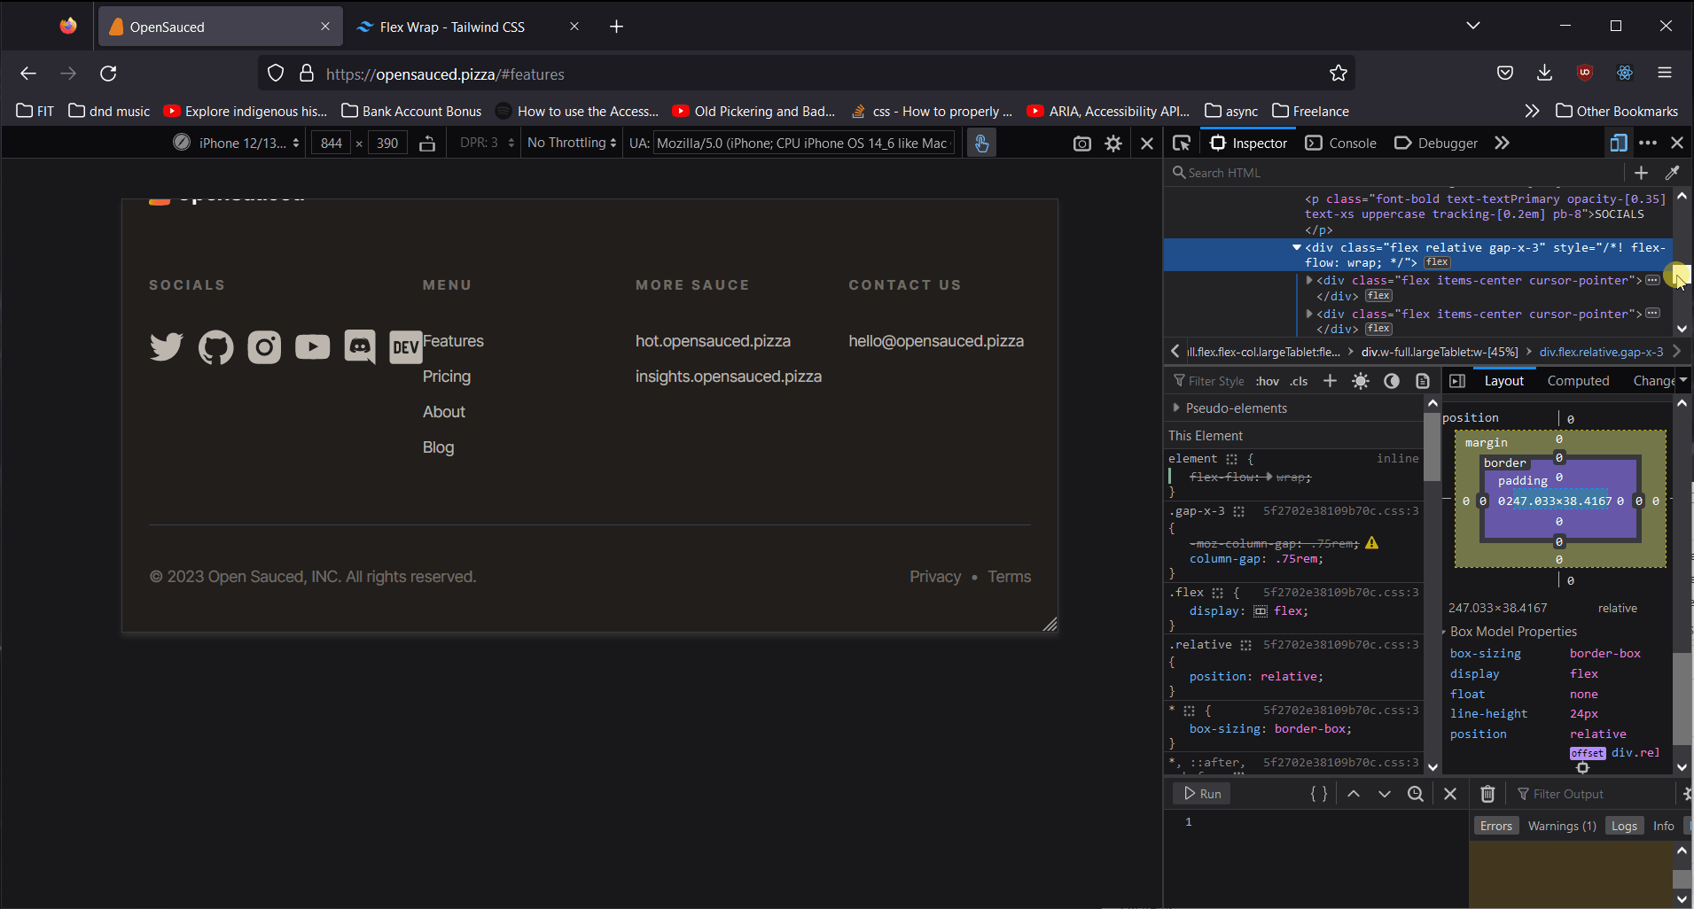Viewport: 1694px width, 909px height.
Task: Add a new rule with the plus icon
Action: pos(1329,381)
